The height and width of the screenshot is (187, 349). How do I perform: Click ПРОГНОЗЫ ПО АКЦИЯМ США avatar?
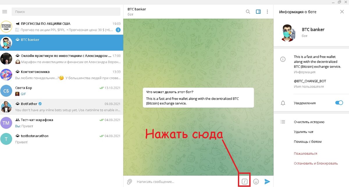click(x=6, y=26)
